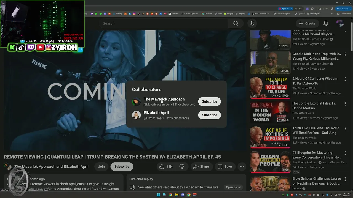Open the 'pearpop' bookmark
This screenshot has height=198, width=353.
pos(228,14)
